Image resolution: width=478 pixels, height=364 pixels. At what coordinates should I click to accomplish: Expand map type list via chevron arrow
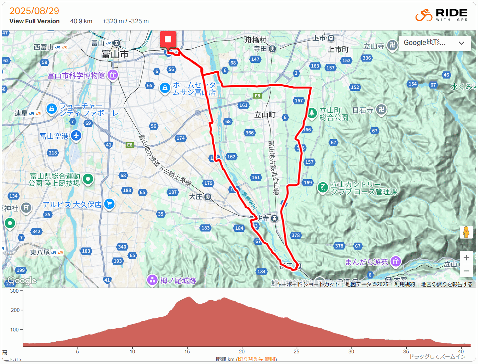pos(462,43)
